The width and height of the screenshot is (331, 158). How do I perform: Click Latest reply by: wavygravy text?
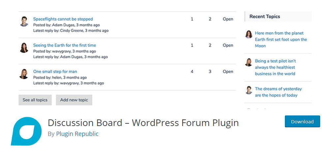pyautogui.click(x=68, y=83)
